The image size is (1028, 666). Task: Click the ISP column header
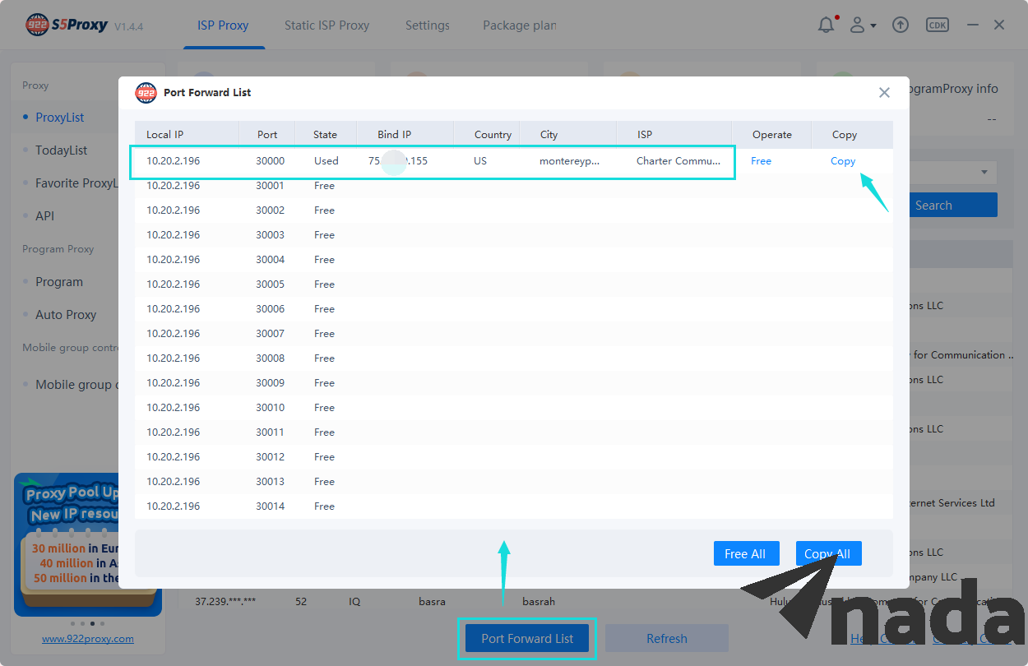(674, 135)
